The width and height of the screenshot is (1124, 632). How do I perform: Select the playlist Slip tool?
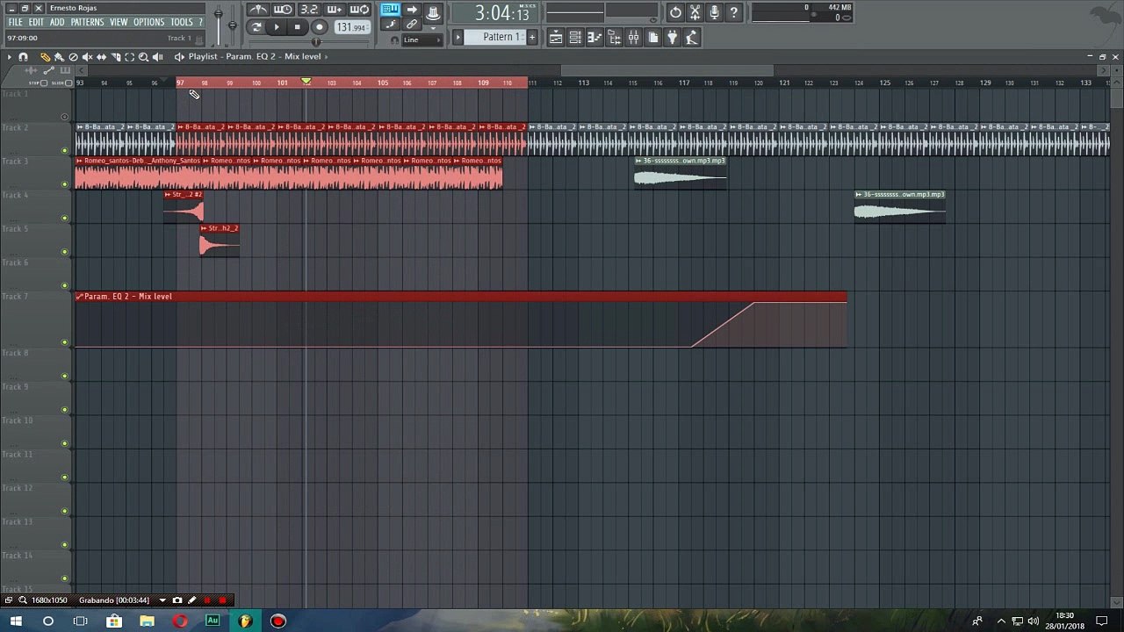point(101,56)
